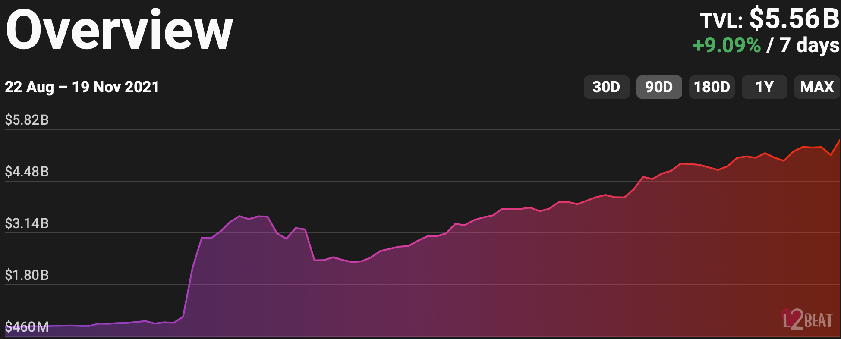Viewport: 841px width, 339px height.
Task: Click the $1.80B axis label
Action: [x=27, y=275]
